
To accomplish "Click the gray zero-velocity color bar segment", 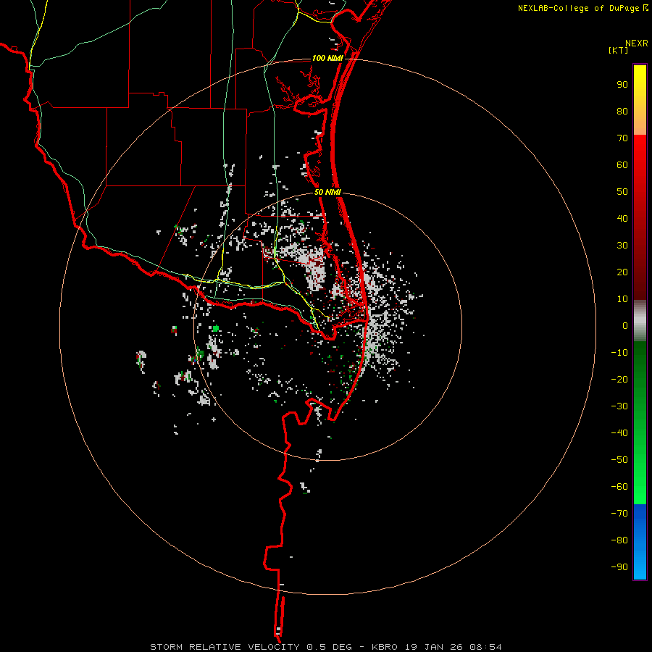I will [x=640, y=321].
